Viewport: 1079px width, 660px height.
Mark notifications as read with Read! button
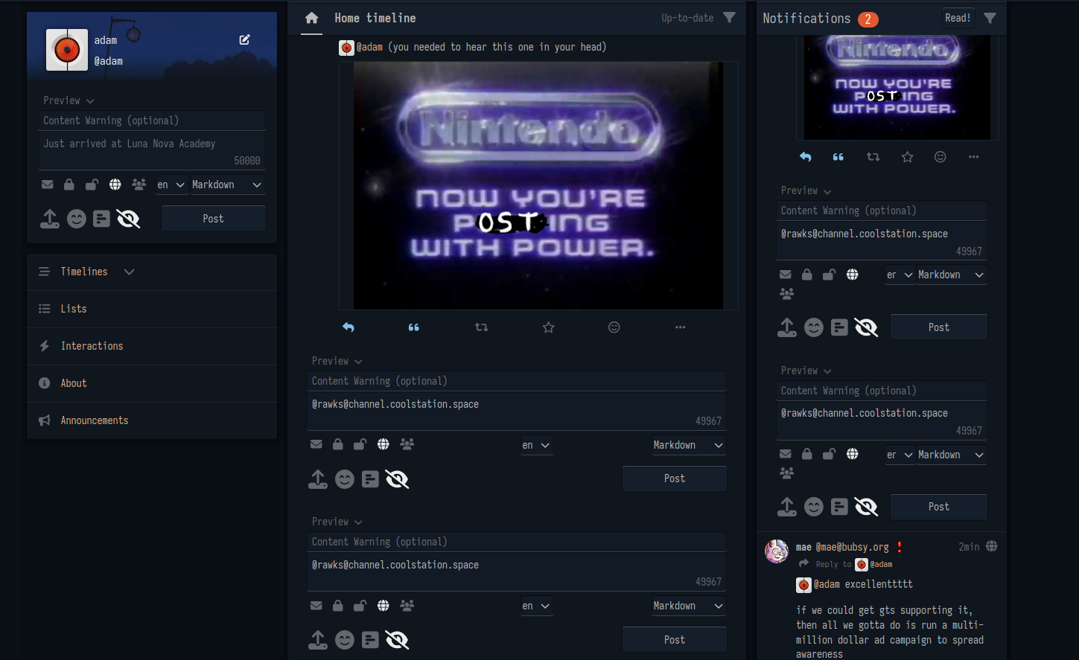[x=958, y=18]
